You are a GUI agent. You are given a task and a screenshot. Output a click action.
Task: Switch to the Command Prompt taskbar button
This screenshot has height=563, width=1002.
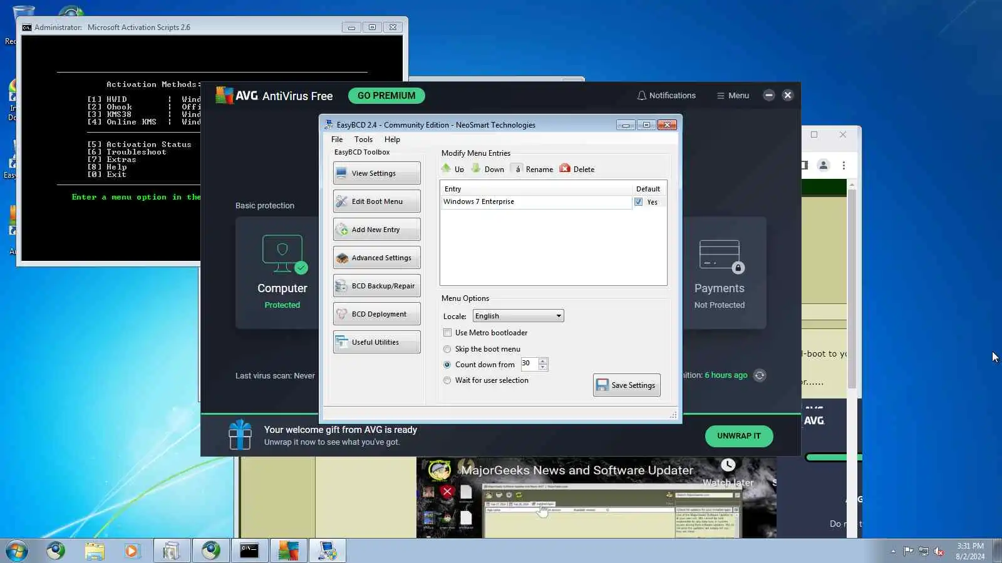pos(249,551)
